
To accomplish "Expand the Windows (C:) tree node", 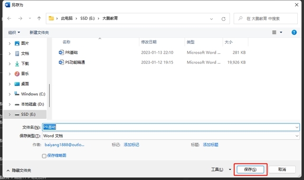I will [9, 94].
